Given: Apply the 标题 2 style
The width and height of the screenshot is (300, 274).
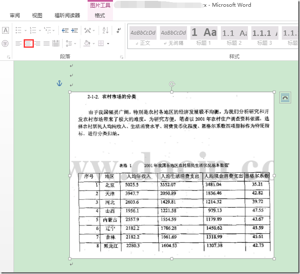Looking at the screenshot, I should [234, 36].
